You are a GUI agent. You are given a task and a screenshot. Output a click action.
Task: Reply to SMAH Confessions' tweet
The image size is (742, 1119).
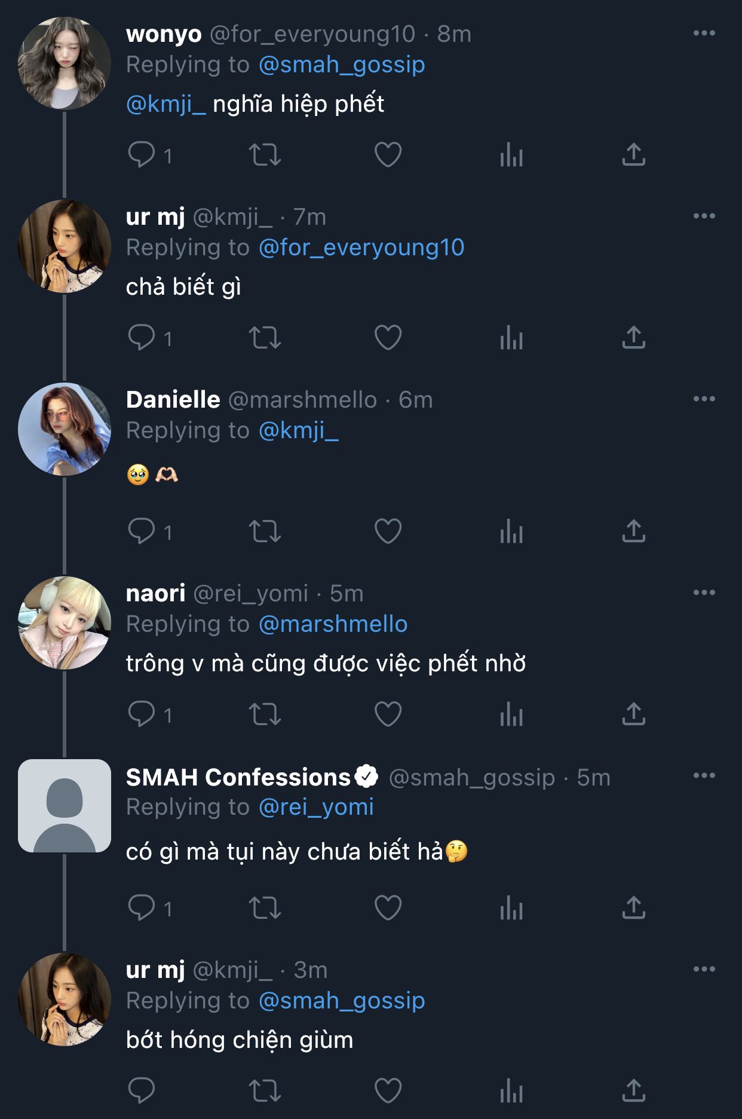(142, 908)
